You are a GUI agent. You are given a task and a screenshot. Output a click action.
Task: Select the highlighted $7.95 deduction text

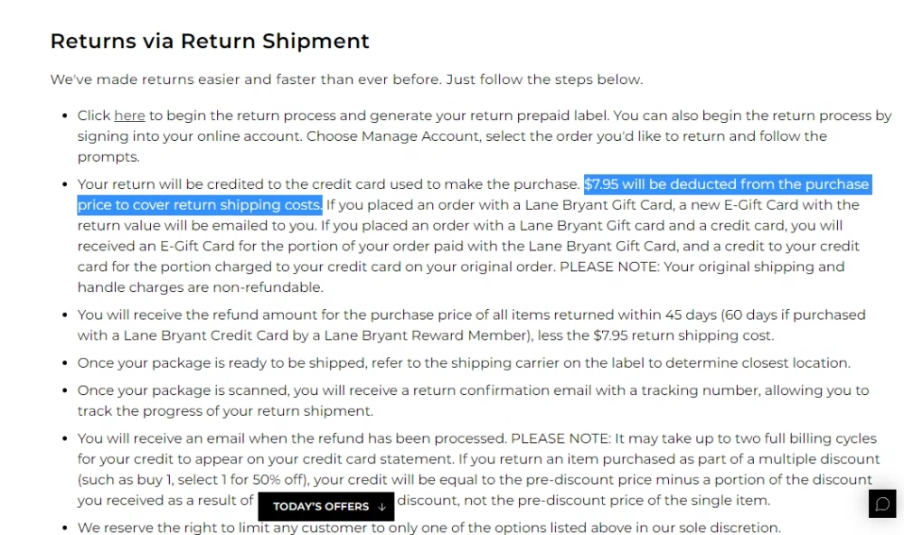(x=728, y=183)
